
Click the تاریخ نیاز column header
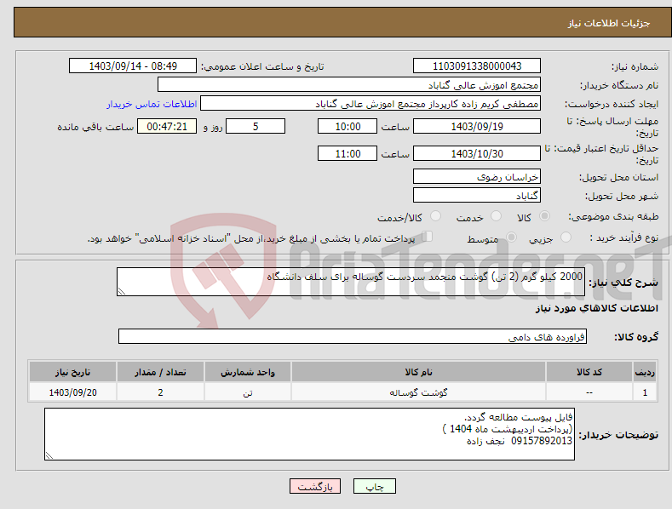pos(73,372)
